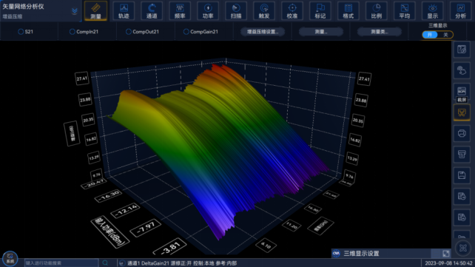The image size is (475, 267).
Task: Click the SCPI icon in right sidebar
Action: click(462, 91)
